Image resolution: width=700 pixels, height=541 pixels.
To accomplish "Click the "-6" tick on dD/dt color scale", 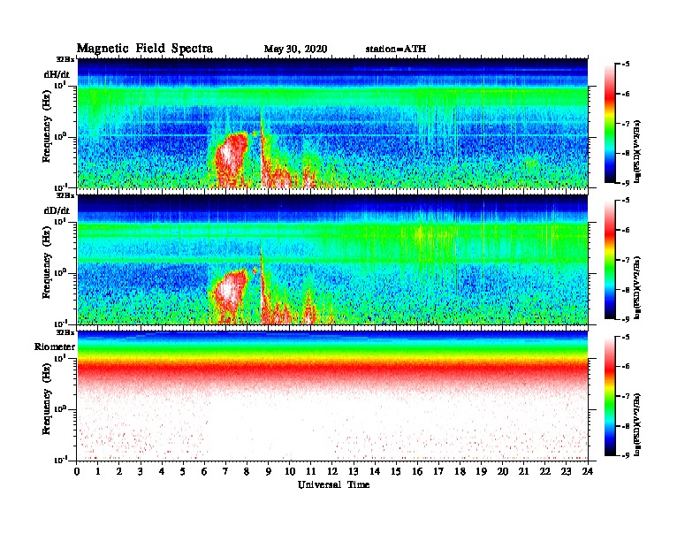I will [x=626, y=231].
